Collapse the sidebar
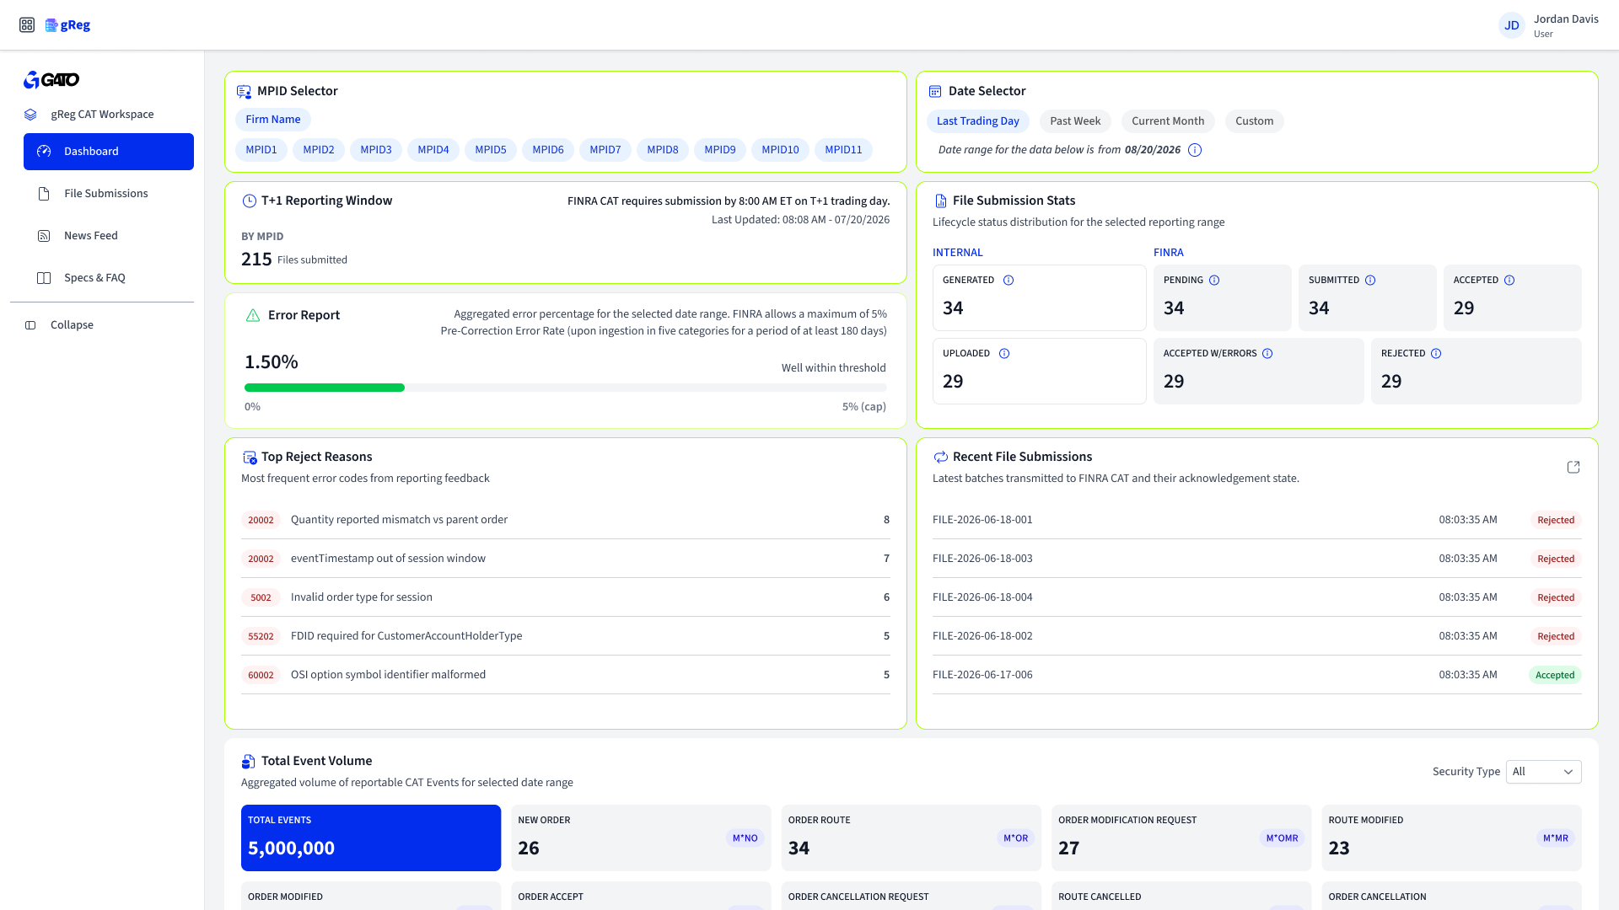 point(72,325)
